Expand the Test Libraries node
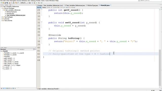This screenshot has width=162, height=91. tap(2, 20)
